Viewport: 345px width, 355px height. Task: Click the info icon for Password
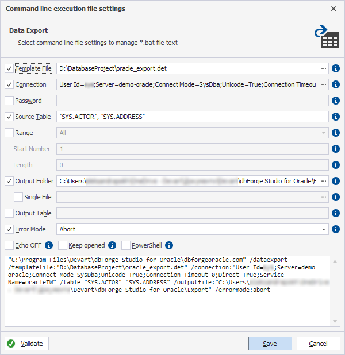coord(335,101)
